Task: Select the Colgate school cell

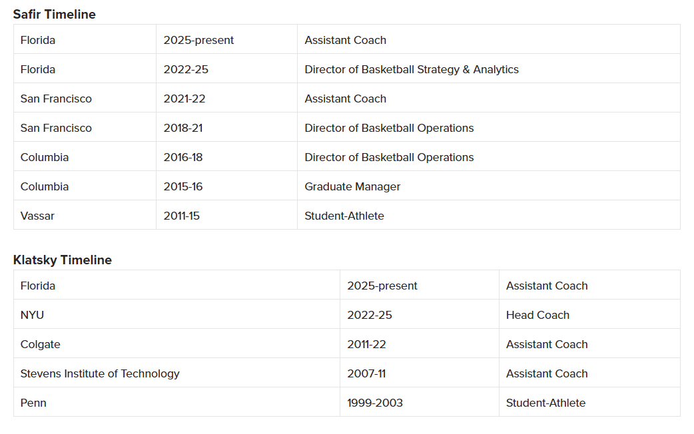Action: point(40,344)
